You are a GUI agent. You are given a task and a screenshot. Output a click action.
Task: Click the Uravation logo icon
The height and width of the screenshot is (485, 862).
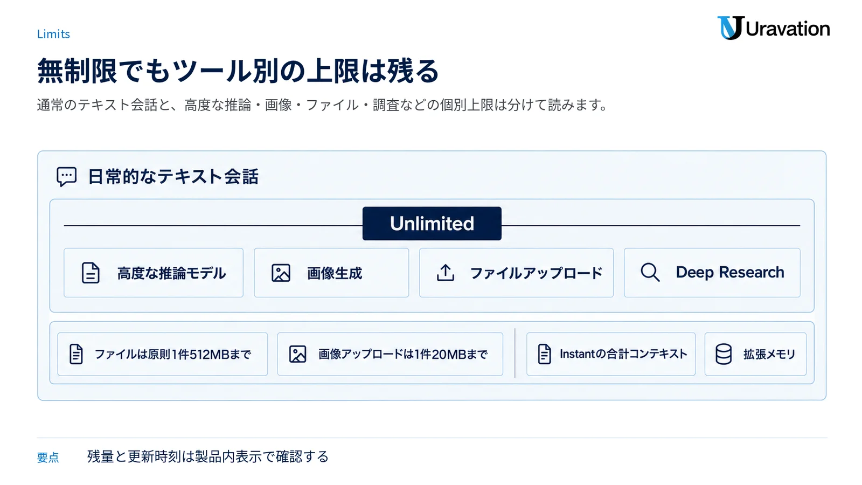(730, 28)
